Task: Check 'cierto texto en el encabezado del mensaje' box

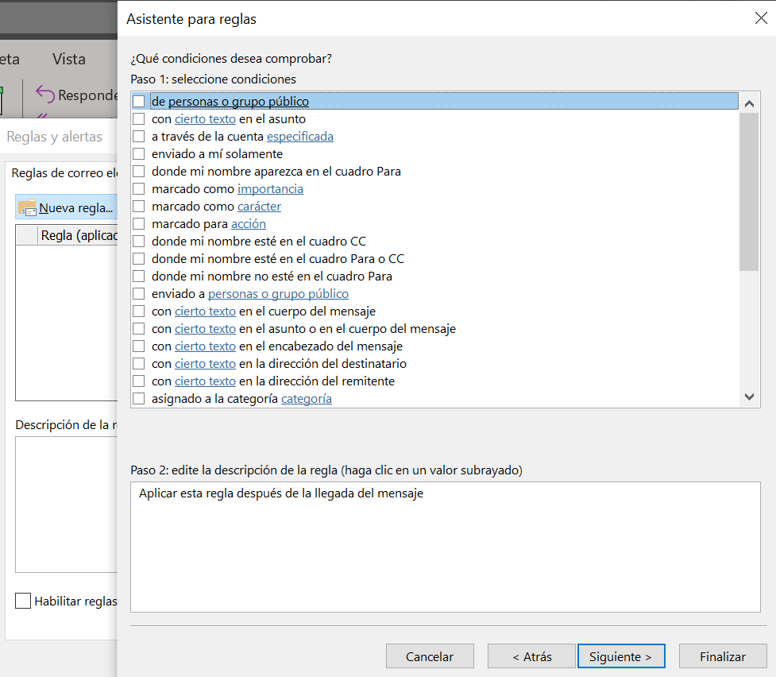Action: point(138,346)
